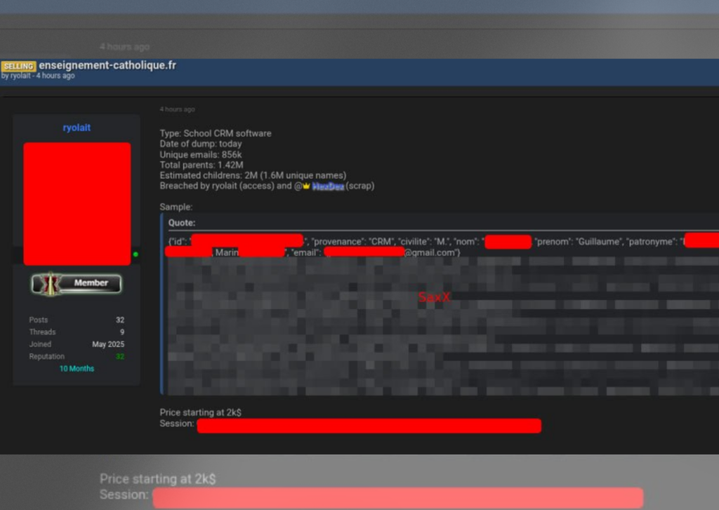719x510 pixels.
Task: Open ryolait profile from sidebar username
Action: click(77, 128)
